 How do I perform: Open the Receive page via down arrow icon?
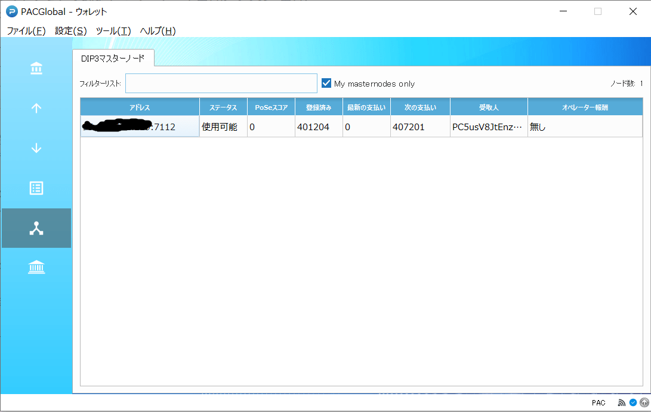36,148
